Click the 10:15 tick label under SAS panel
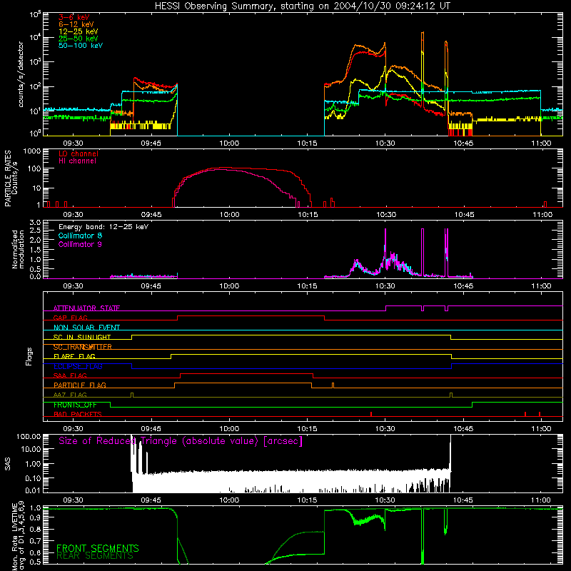This screenshot has height=571, width=571. pyautogui.click(x=307, y=500)
